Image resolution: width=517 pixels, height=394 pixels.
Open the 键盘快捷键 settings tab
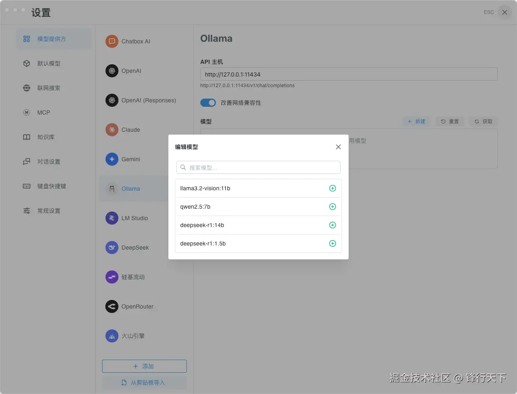[x=54, y=186]
